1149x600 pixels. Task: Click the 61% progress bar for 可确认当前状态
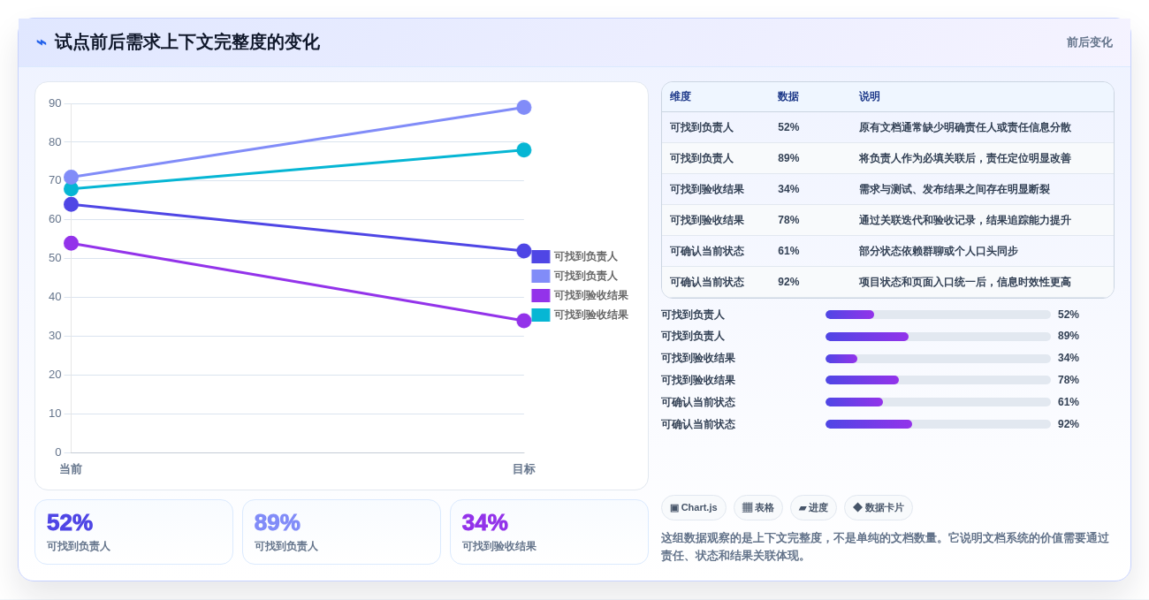point(938,402)
